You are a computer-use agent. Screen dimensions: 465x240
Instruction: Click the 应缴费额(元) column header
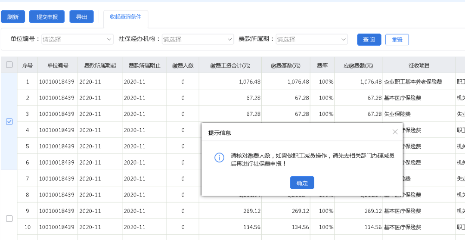click(x=358, y=65)
